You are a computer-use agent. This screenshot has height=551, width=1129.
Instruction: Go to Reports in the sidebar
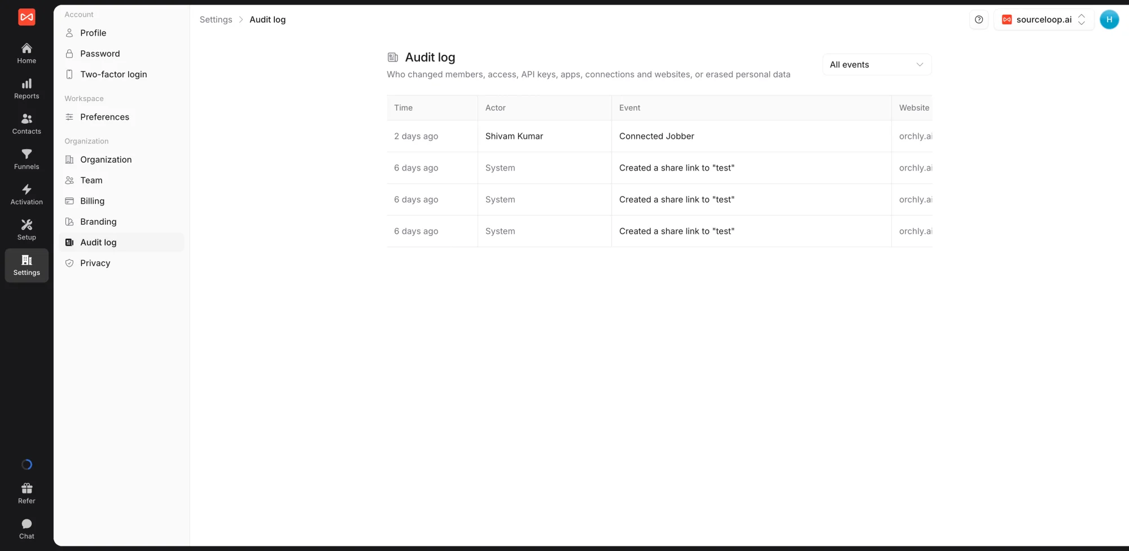[27, 89]
